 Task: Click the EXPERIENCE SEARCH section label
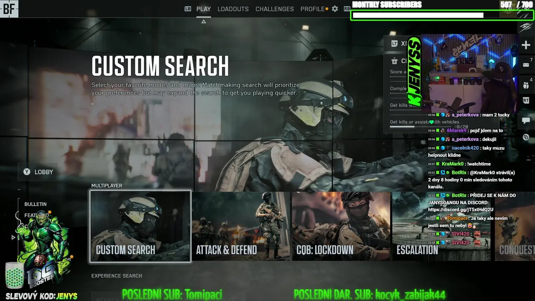(x=117, y=276)
